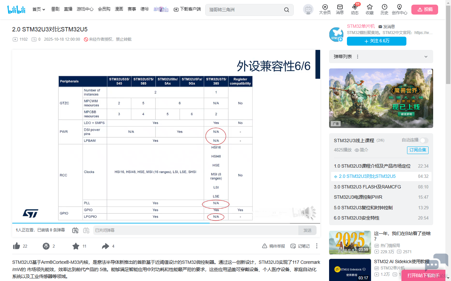Click the share arrow icon
This screenshot has width=451, height=281.
(105, 246)
